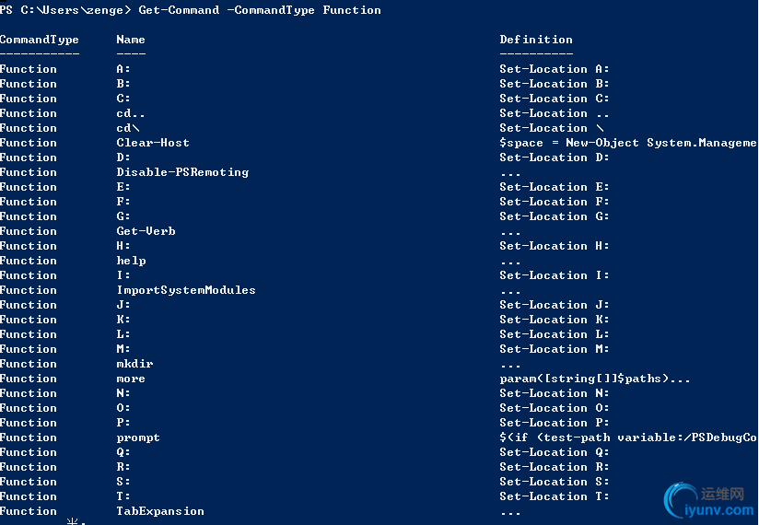Click the Set-Location A: definition text
The width and height of the screenshot is (759, 525).
555,69
